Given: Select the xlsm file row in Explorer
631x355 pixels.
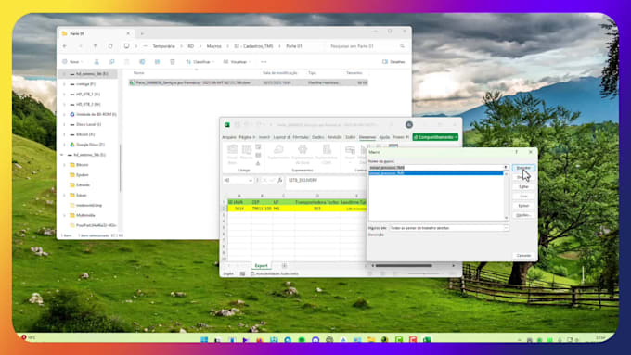Looking at the screenshot, I should tap(249, 82).
